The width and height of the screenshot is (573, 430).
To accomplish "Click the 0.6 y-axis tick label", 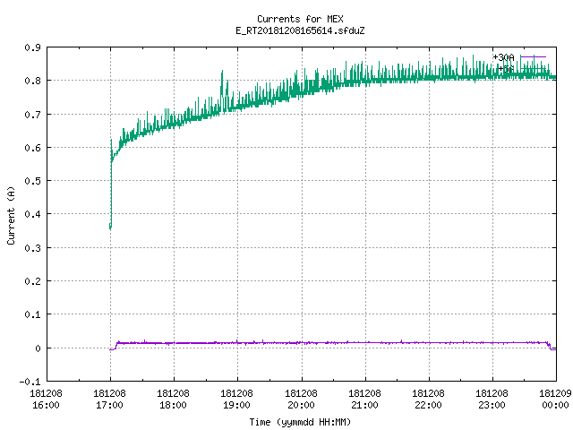I will [32, 148].
